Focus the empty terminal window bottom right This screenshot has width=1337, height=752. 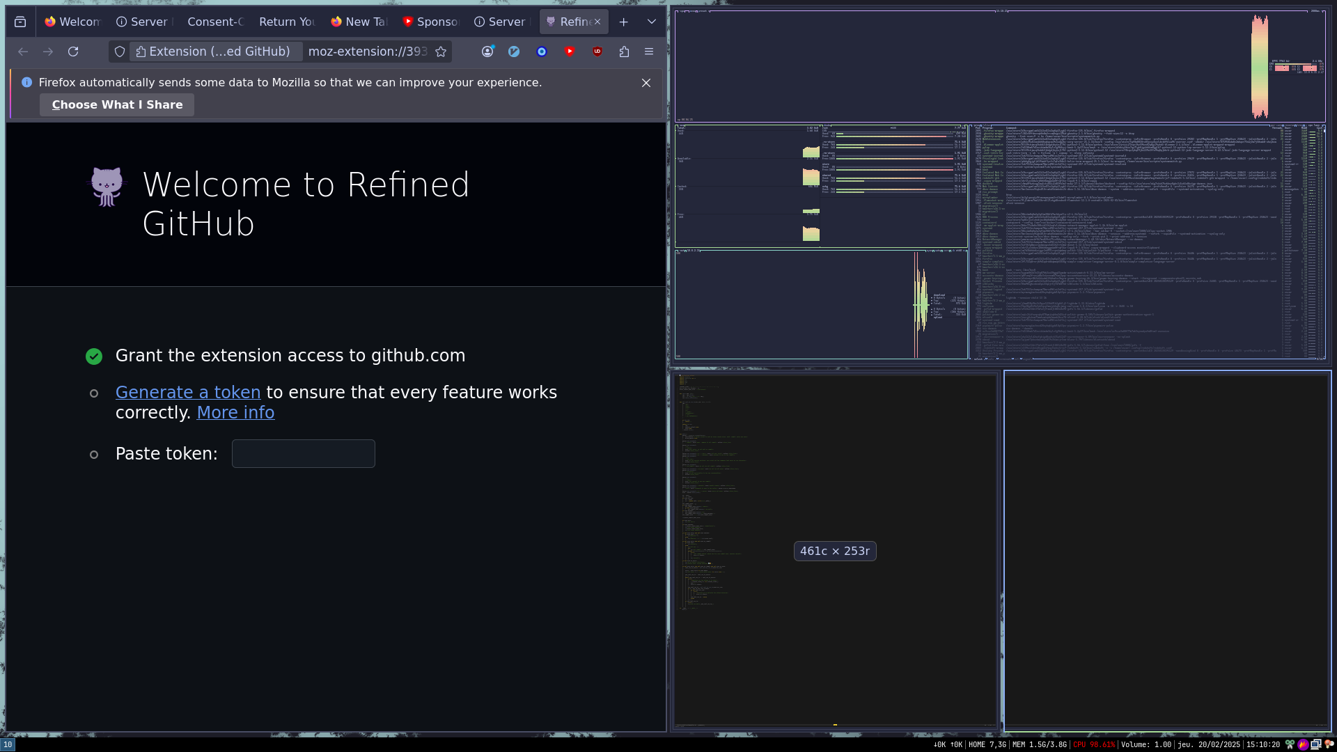tap(1167, 551)
